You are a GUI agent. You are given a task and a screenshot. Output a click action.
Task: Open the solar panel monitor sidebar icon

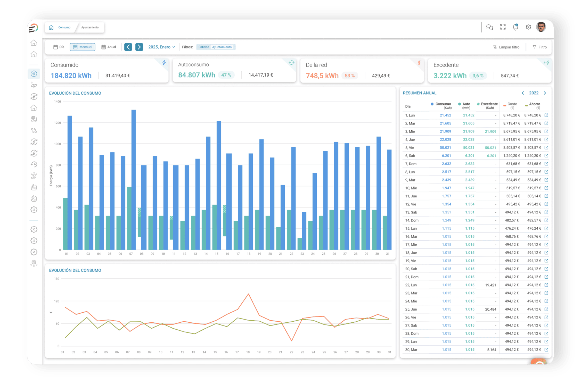tap(34, 119)
